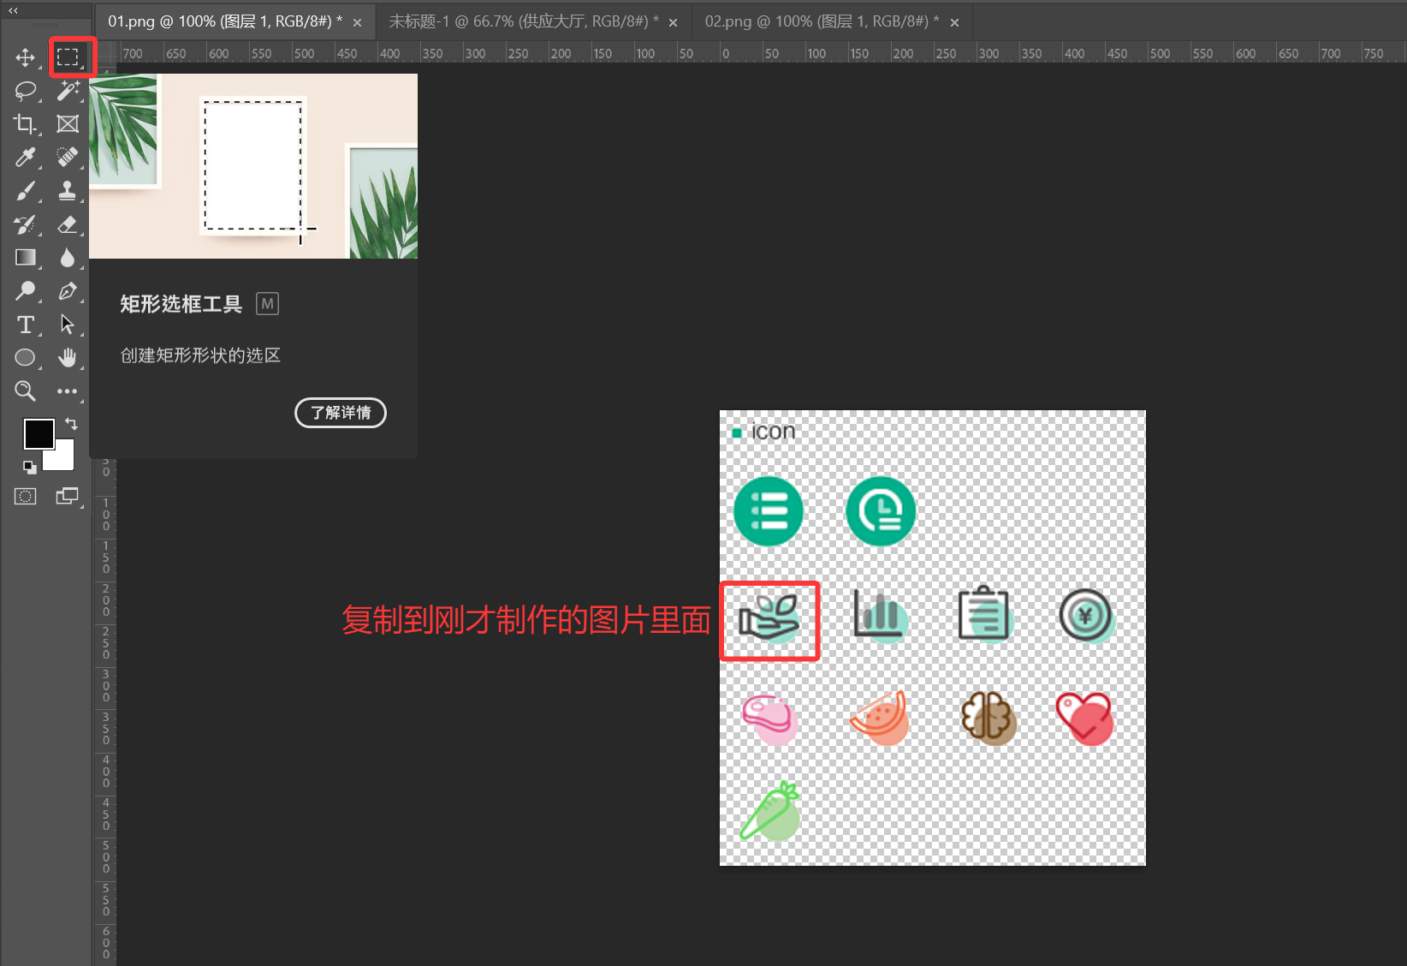
Task: Close the 02.png document tab
Action: [x=955, y=22]
